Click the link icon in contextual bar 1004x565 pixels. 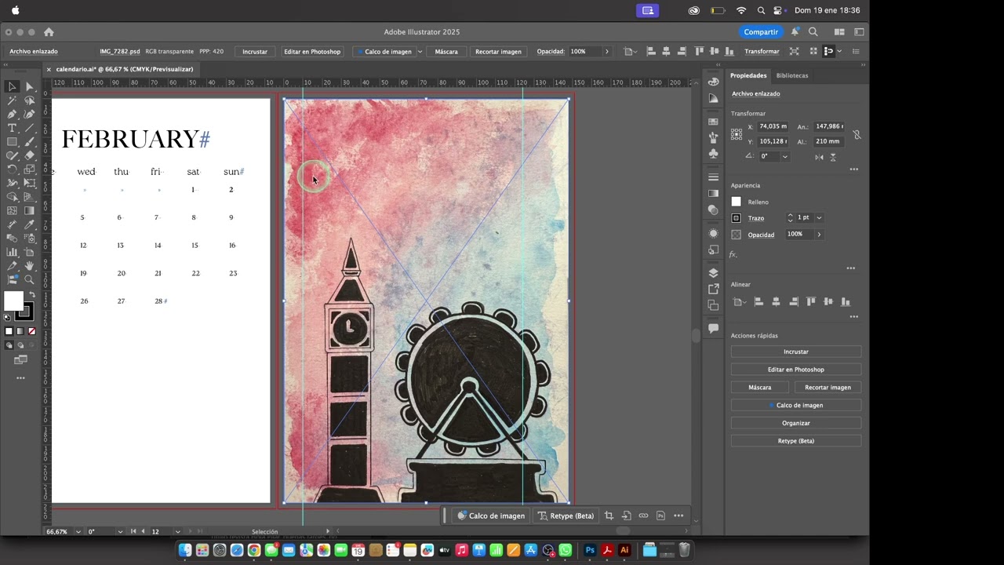point(643,516)
